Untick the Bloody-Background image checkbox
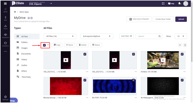 coord(85,80)
